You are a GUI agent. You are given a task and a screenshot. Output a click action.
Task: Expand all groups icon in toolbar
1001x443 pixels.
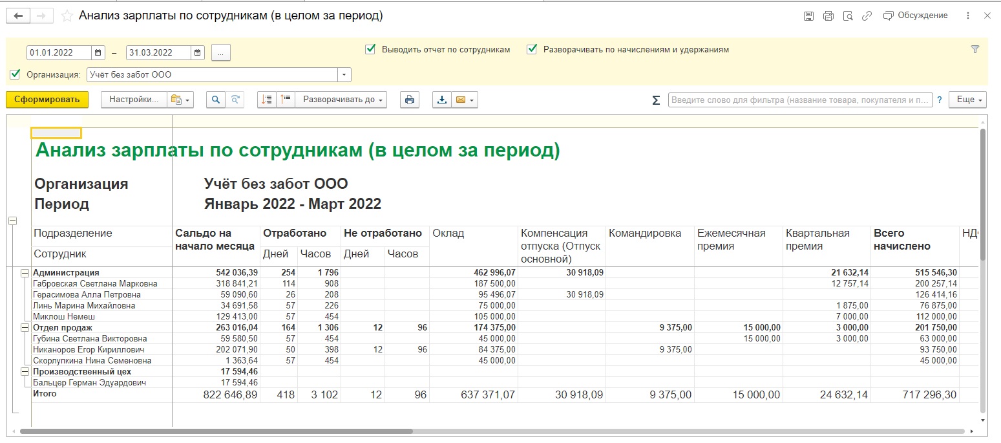click(x=286, y=100)
